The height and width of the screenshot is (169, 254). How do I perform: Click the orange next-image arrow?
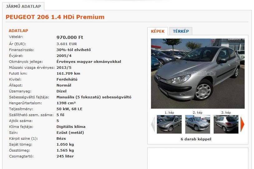tap(242, 124)
